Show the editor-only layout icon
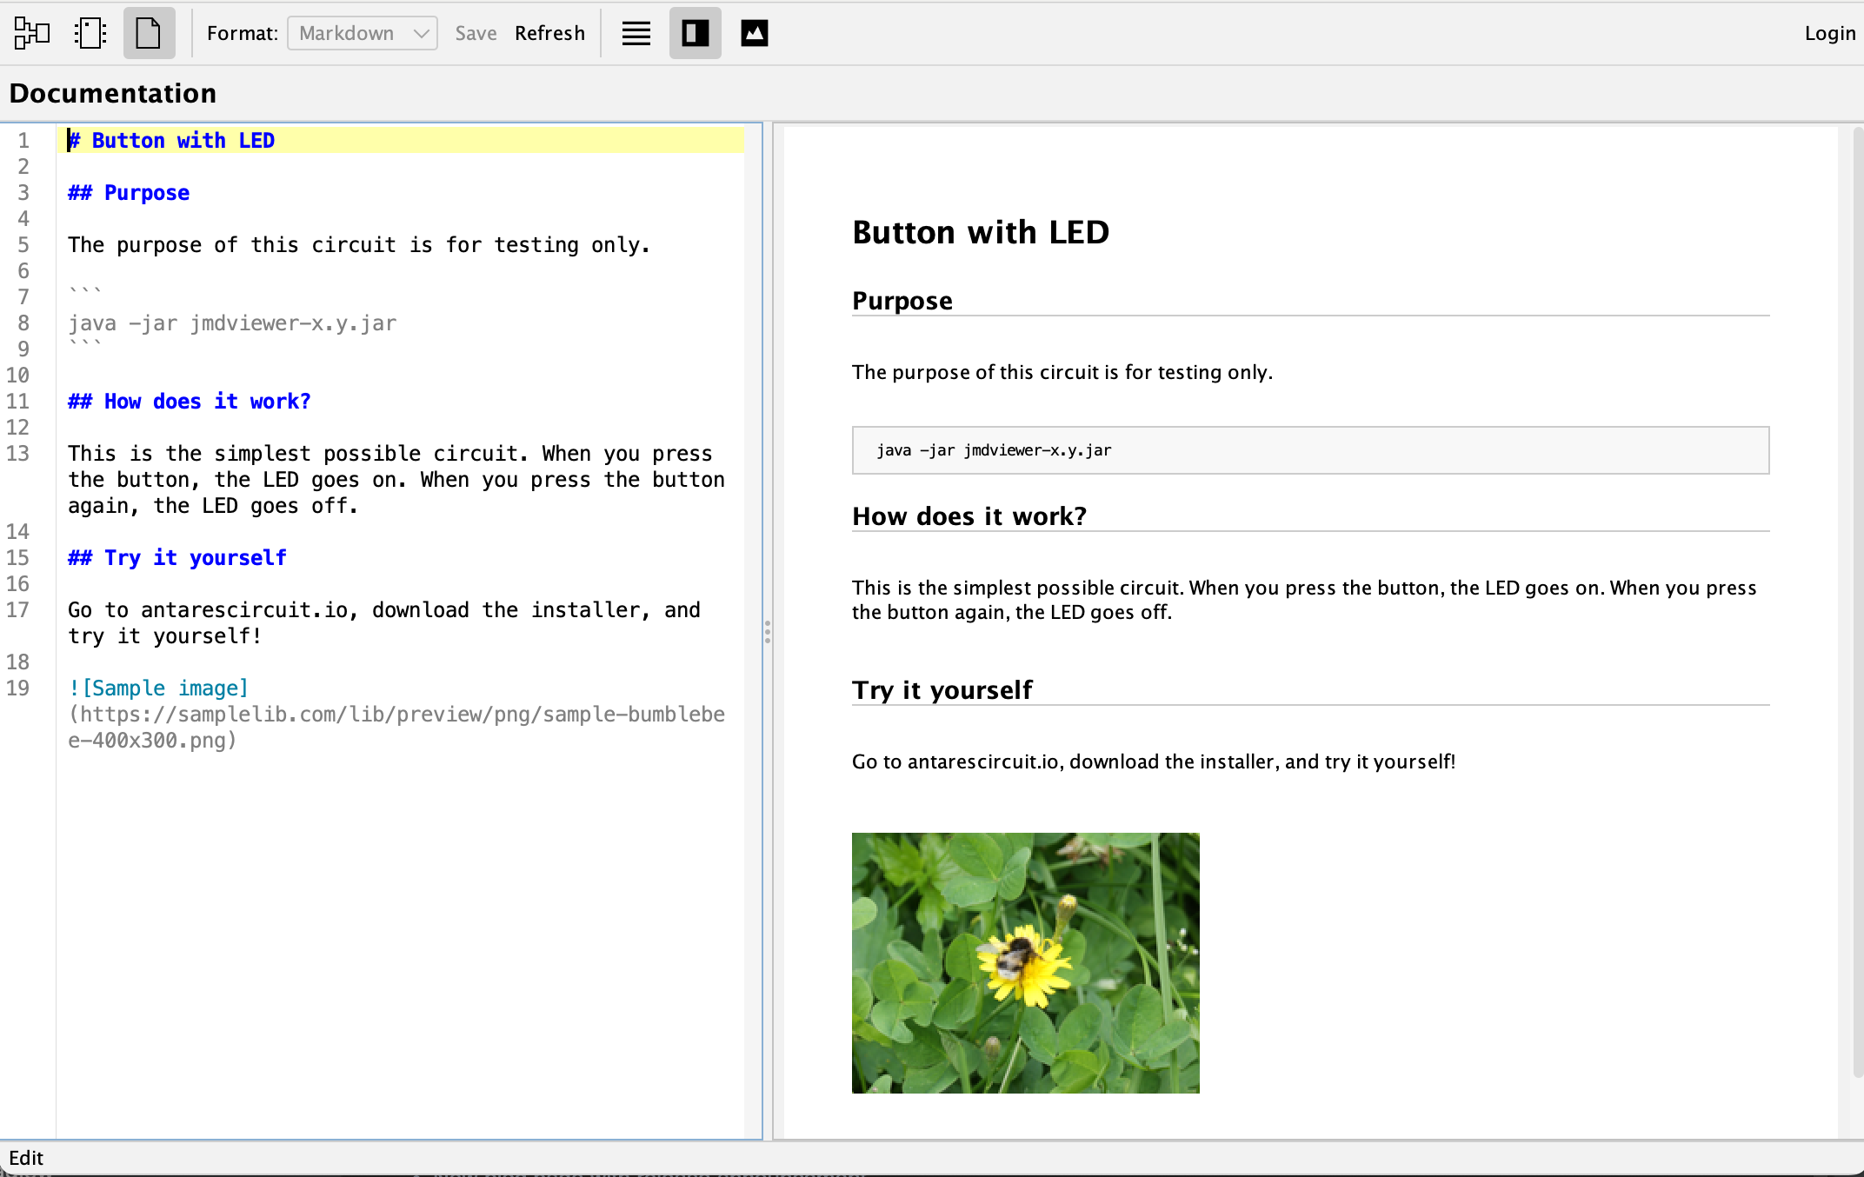This screenshot has height=1177, width=1864. 636,33
